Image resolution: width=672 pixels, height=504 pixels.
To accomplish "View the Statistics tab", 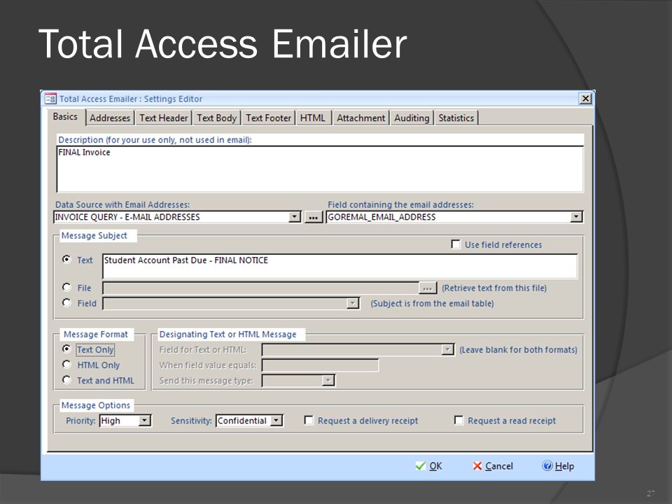I will (456, 118).
